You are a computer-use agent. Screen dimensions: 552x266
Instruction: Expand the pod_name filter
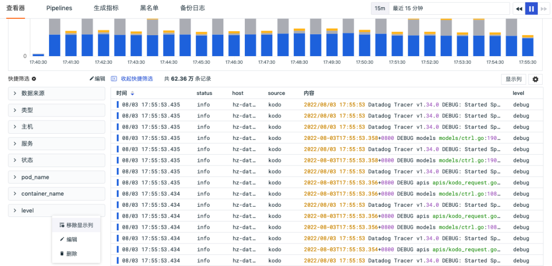[56, 177]
